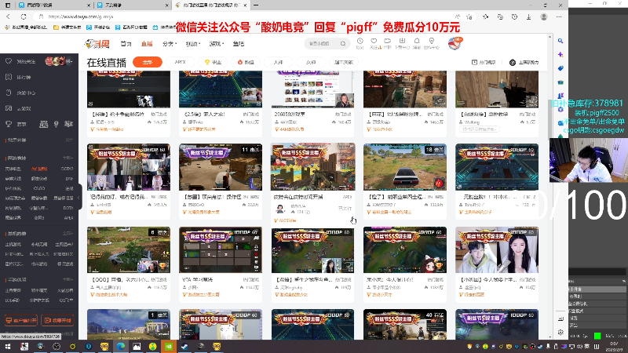Open the highlighted 直播 navigation item
Viewport: 628px width, 353px height.
pyautogui.click(x=147, y=44)
